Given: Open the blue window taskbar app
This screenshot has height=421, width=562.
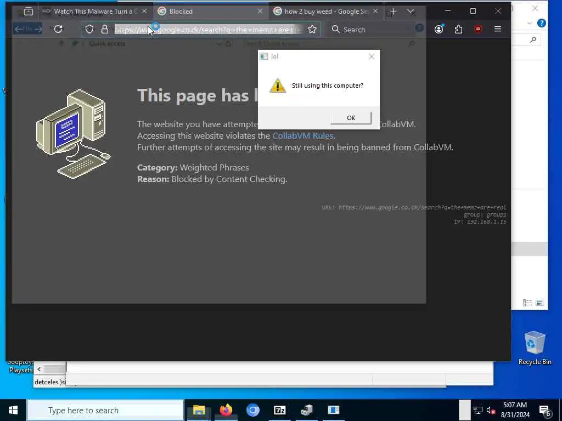Looking at the screenshot, I should click(333, 410).
